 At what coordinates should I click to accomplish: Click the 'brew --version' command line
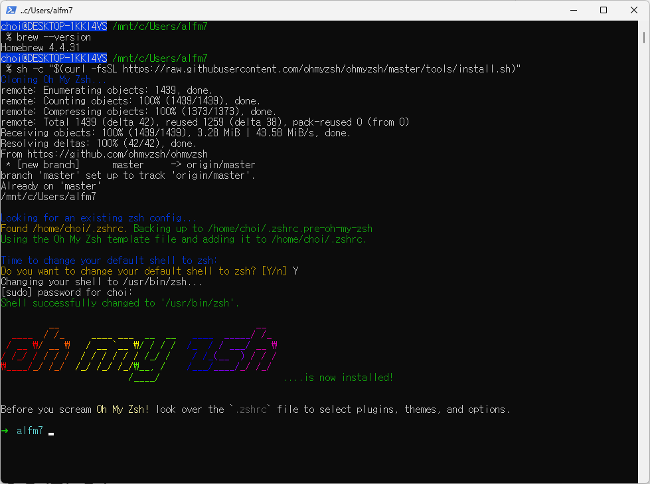48,37
